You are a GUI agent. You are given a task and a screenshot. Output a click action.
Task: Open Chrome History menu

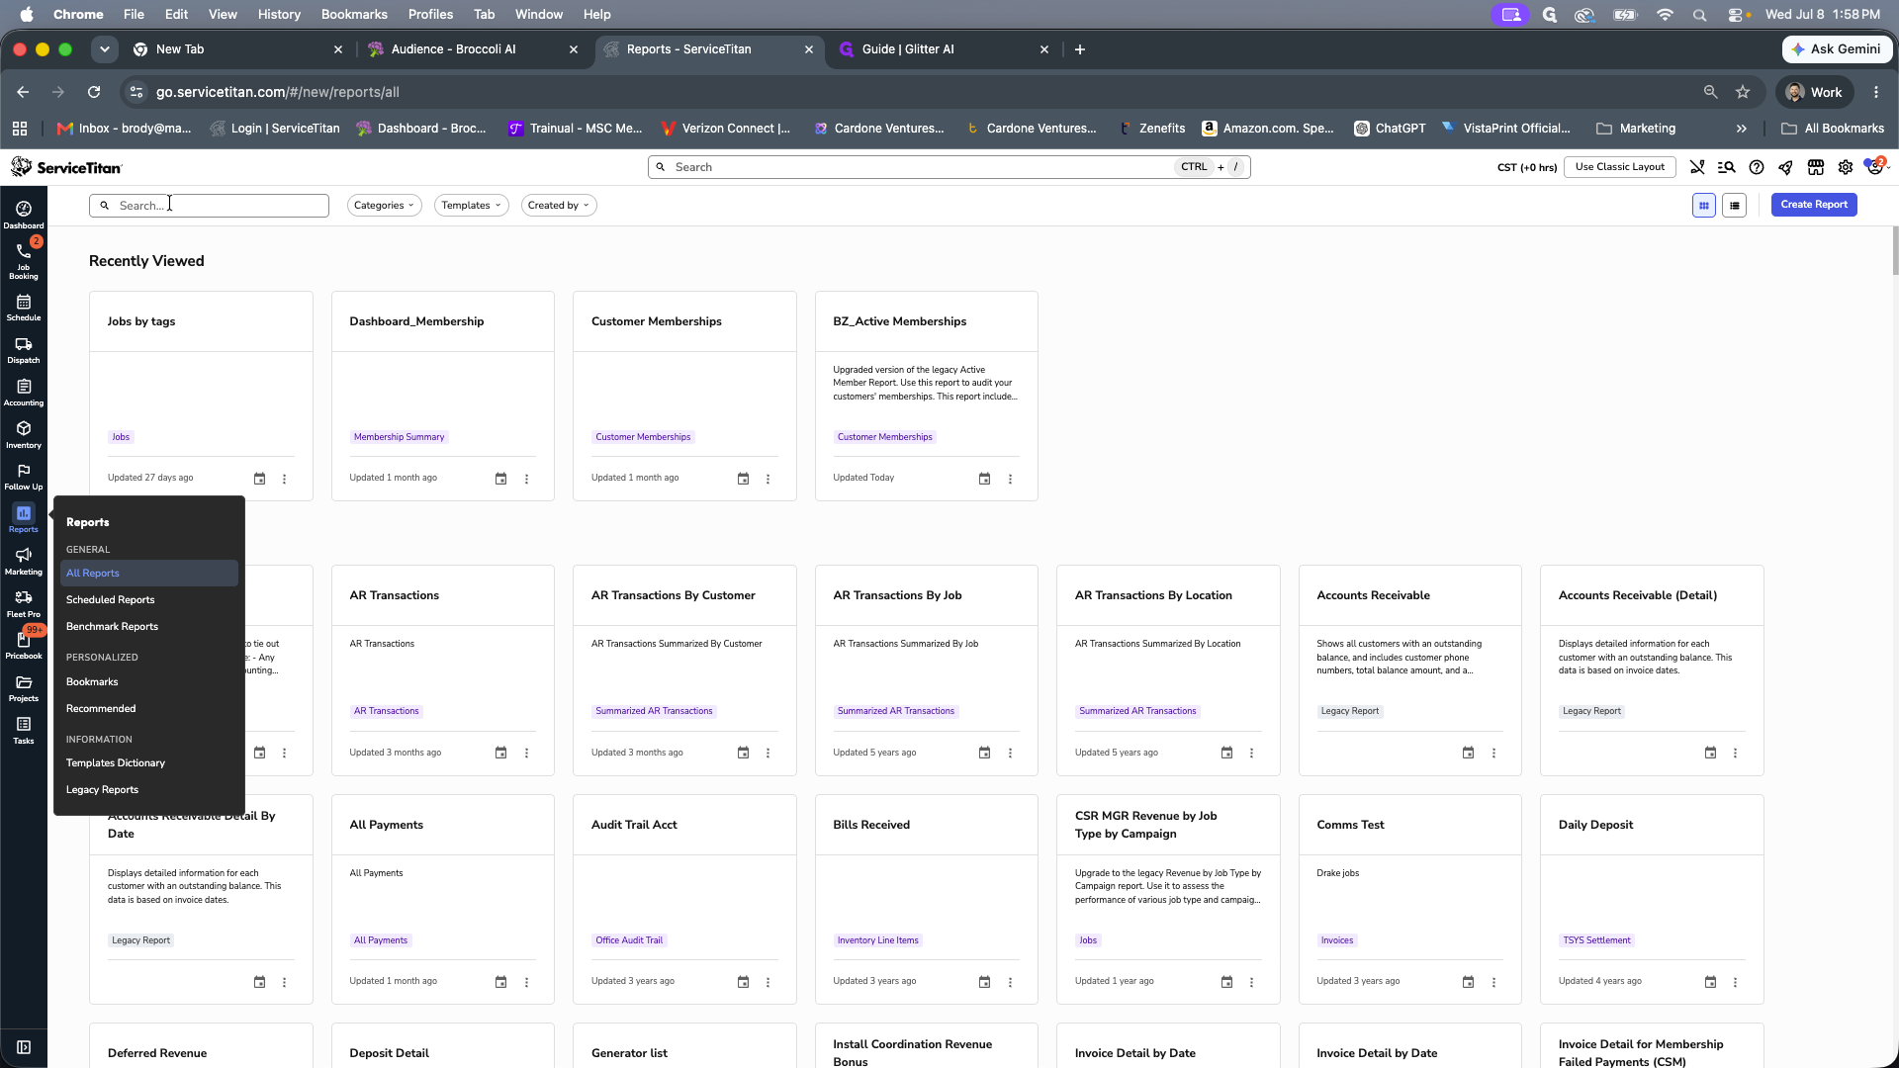[279, 14]
